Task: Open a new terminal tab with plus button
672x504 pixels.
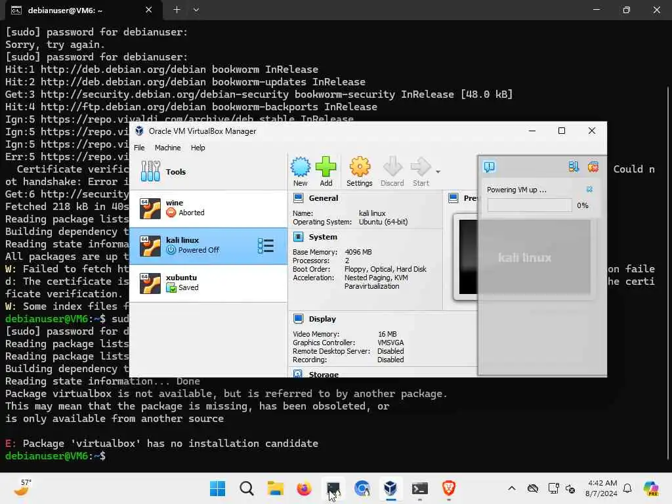Action: (x=177, y=9)
